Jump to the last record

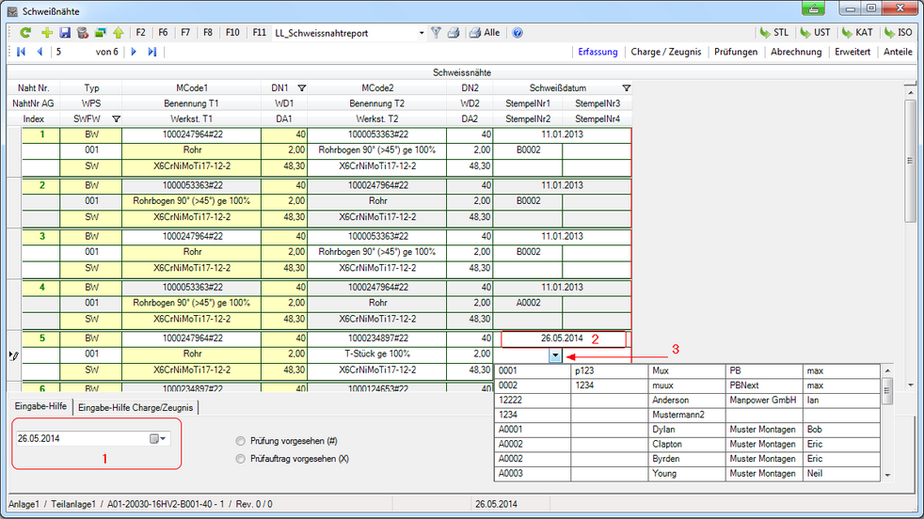pyautogui.click(x=151, y=52)
